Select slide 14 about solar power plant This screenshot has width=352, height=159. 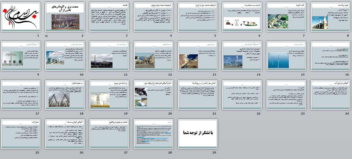click(x=242, y=56)
